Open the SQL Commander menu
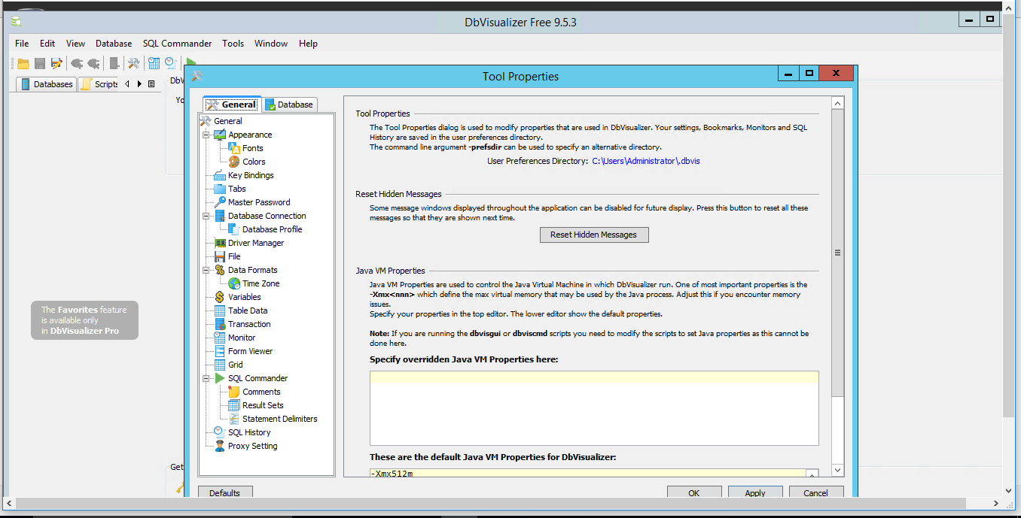This screenshot has height=518, width=1021. coord(177,44)
